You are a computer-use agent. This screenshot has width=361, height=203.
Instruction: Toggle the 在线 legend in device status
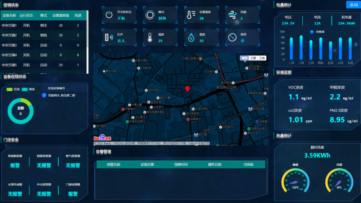(x=13, y=89)
